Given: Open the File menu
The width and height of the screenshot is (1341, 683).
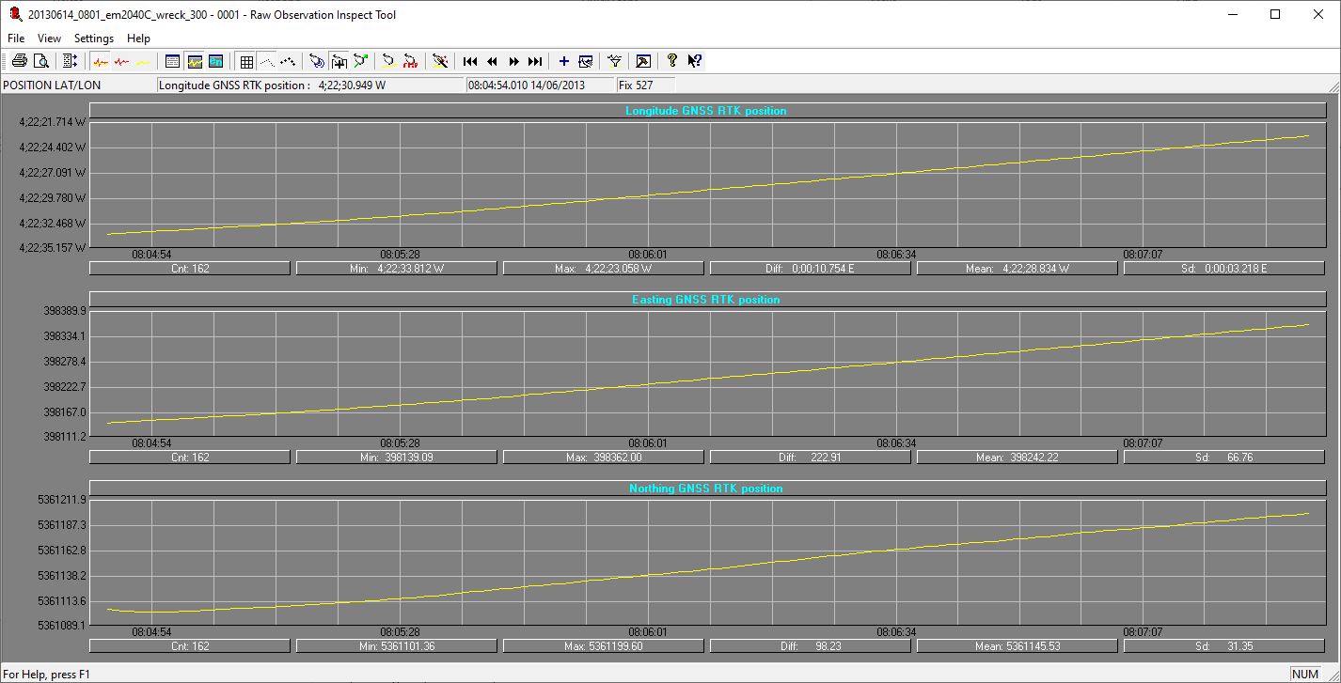Looking at the screenshot, I should click(x=16, y=39).
